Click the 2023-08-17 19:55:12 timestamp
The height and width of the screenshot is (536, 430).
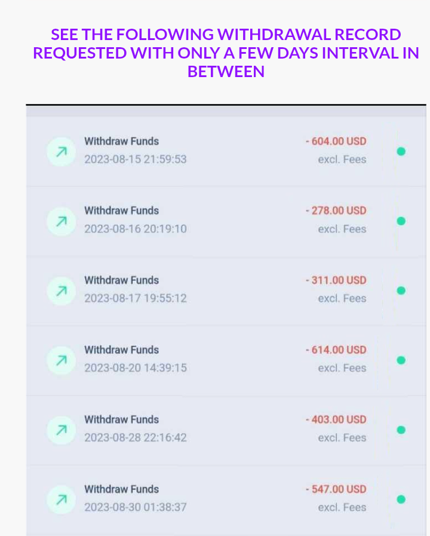pyautogui.click(x=136, y=298)
